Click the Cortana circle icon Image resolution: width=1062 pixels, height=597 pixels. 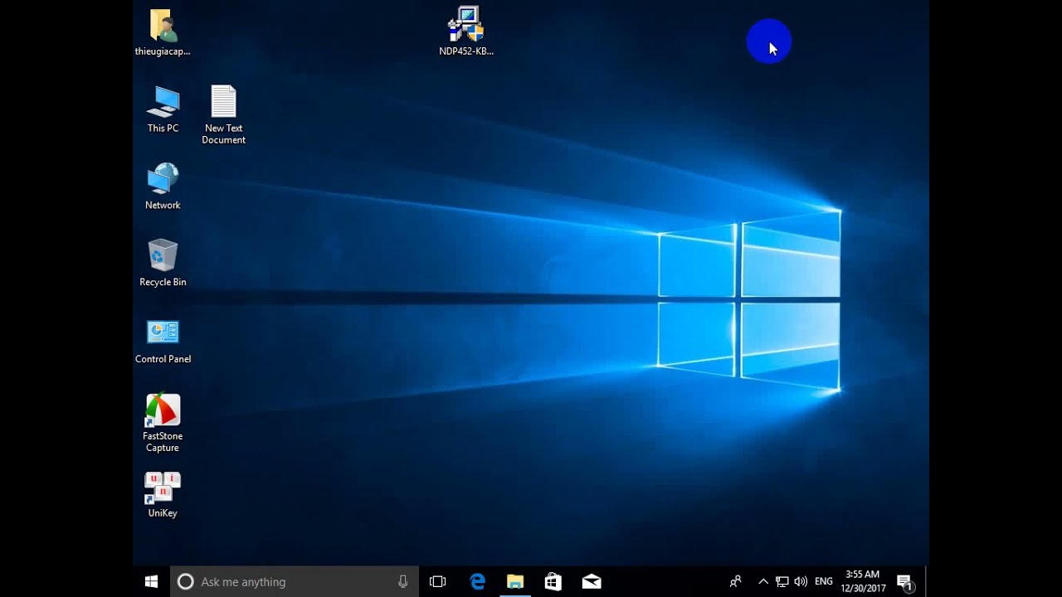[186, 582]
